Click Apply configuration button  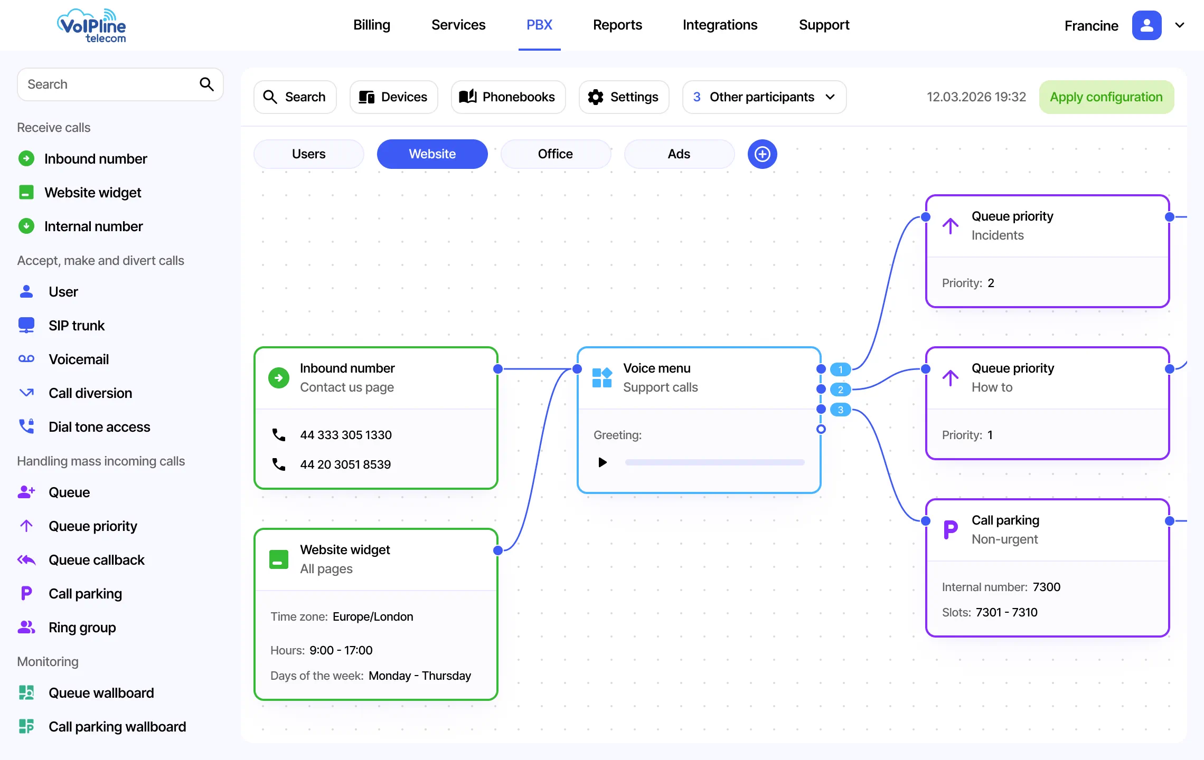coord(1106,97)
